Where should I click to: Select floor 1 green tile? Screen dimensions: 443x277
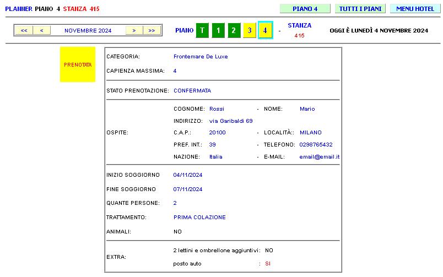click(218, 30)
